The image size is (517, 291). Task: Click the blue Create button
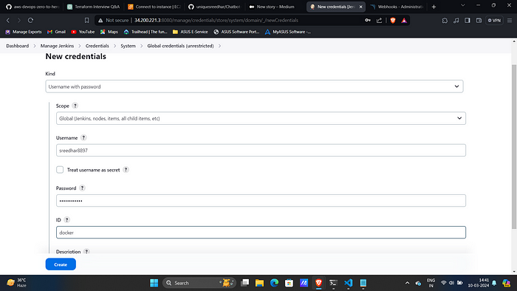point(61,264)
